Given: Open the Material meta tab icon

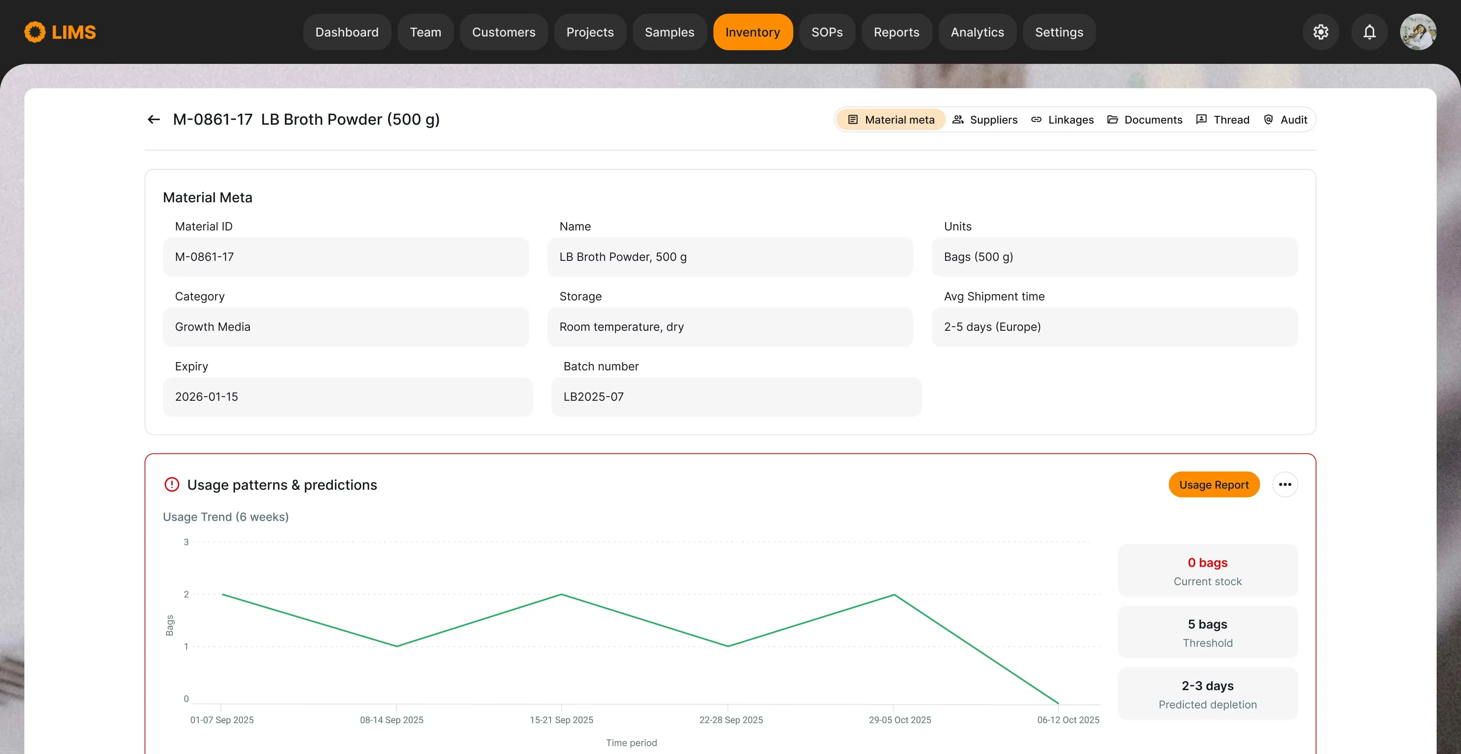Looking at the screenshot, I should coord(852,120).
